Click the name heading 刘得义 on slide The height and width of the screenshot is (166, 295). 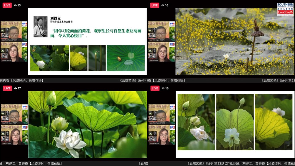(56, 18)
